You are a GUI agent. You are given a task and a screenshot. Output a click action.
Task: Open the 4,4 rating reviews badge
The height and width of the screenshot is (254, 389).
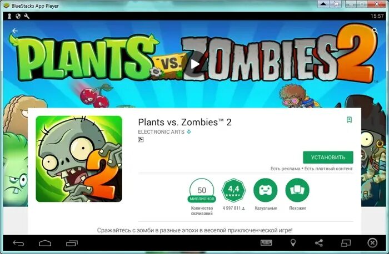233,190
